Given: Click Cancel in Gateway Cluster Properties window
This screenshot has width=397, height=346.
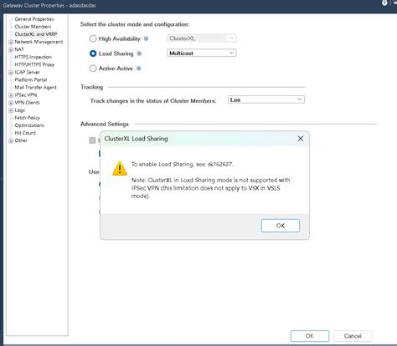Looking at the screenshot, I should (x=353, y=336).
